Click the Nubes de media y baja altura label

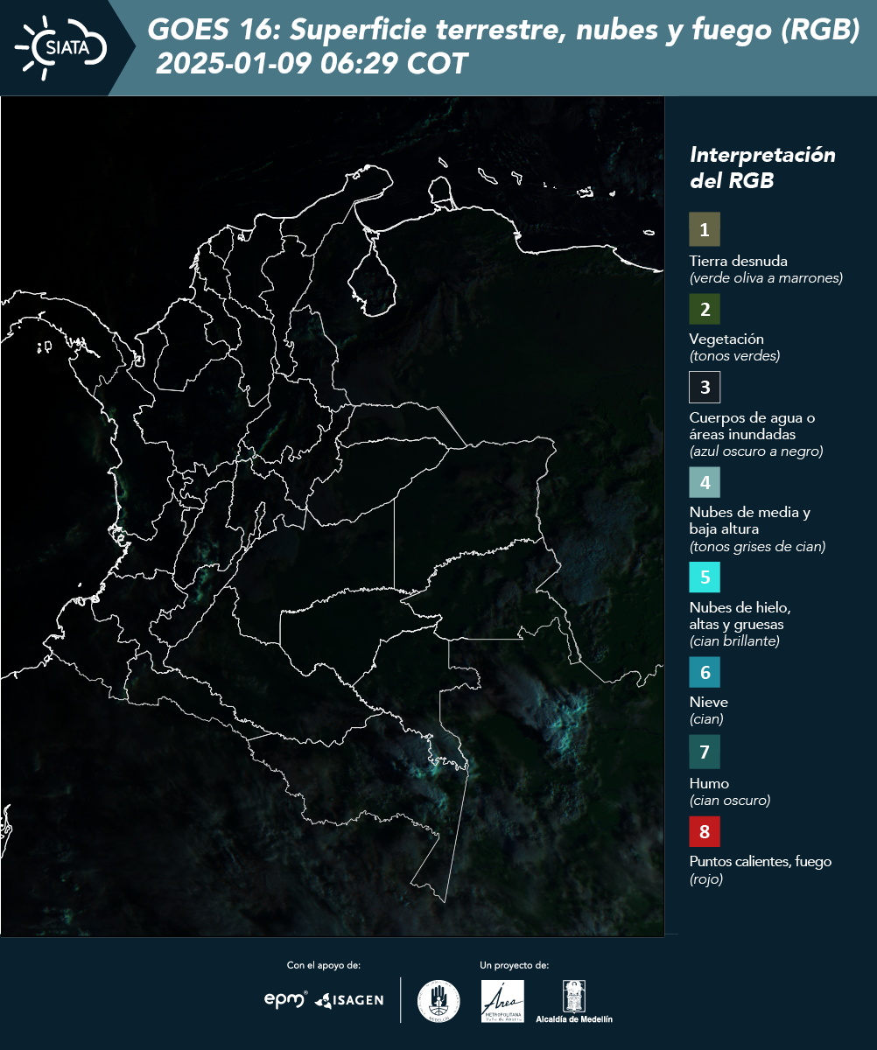click(750, 521)
